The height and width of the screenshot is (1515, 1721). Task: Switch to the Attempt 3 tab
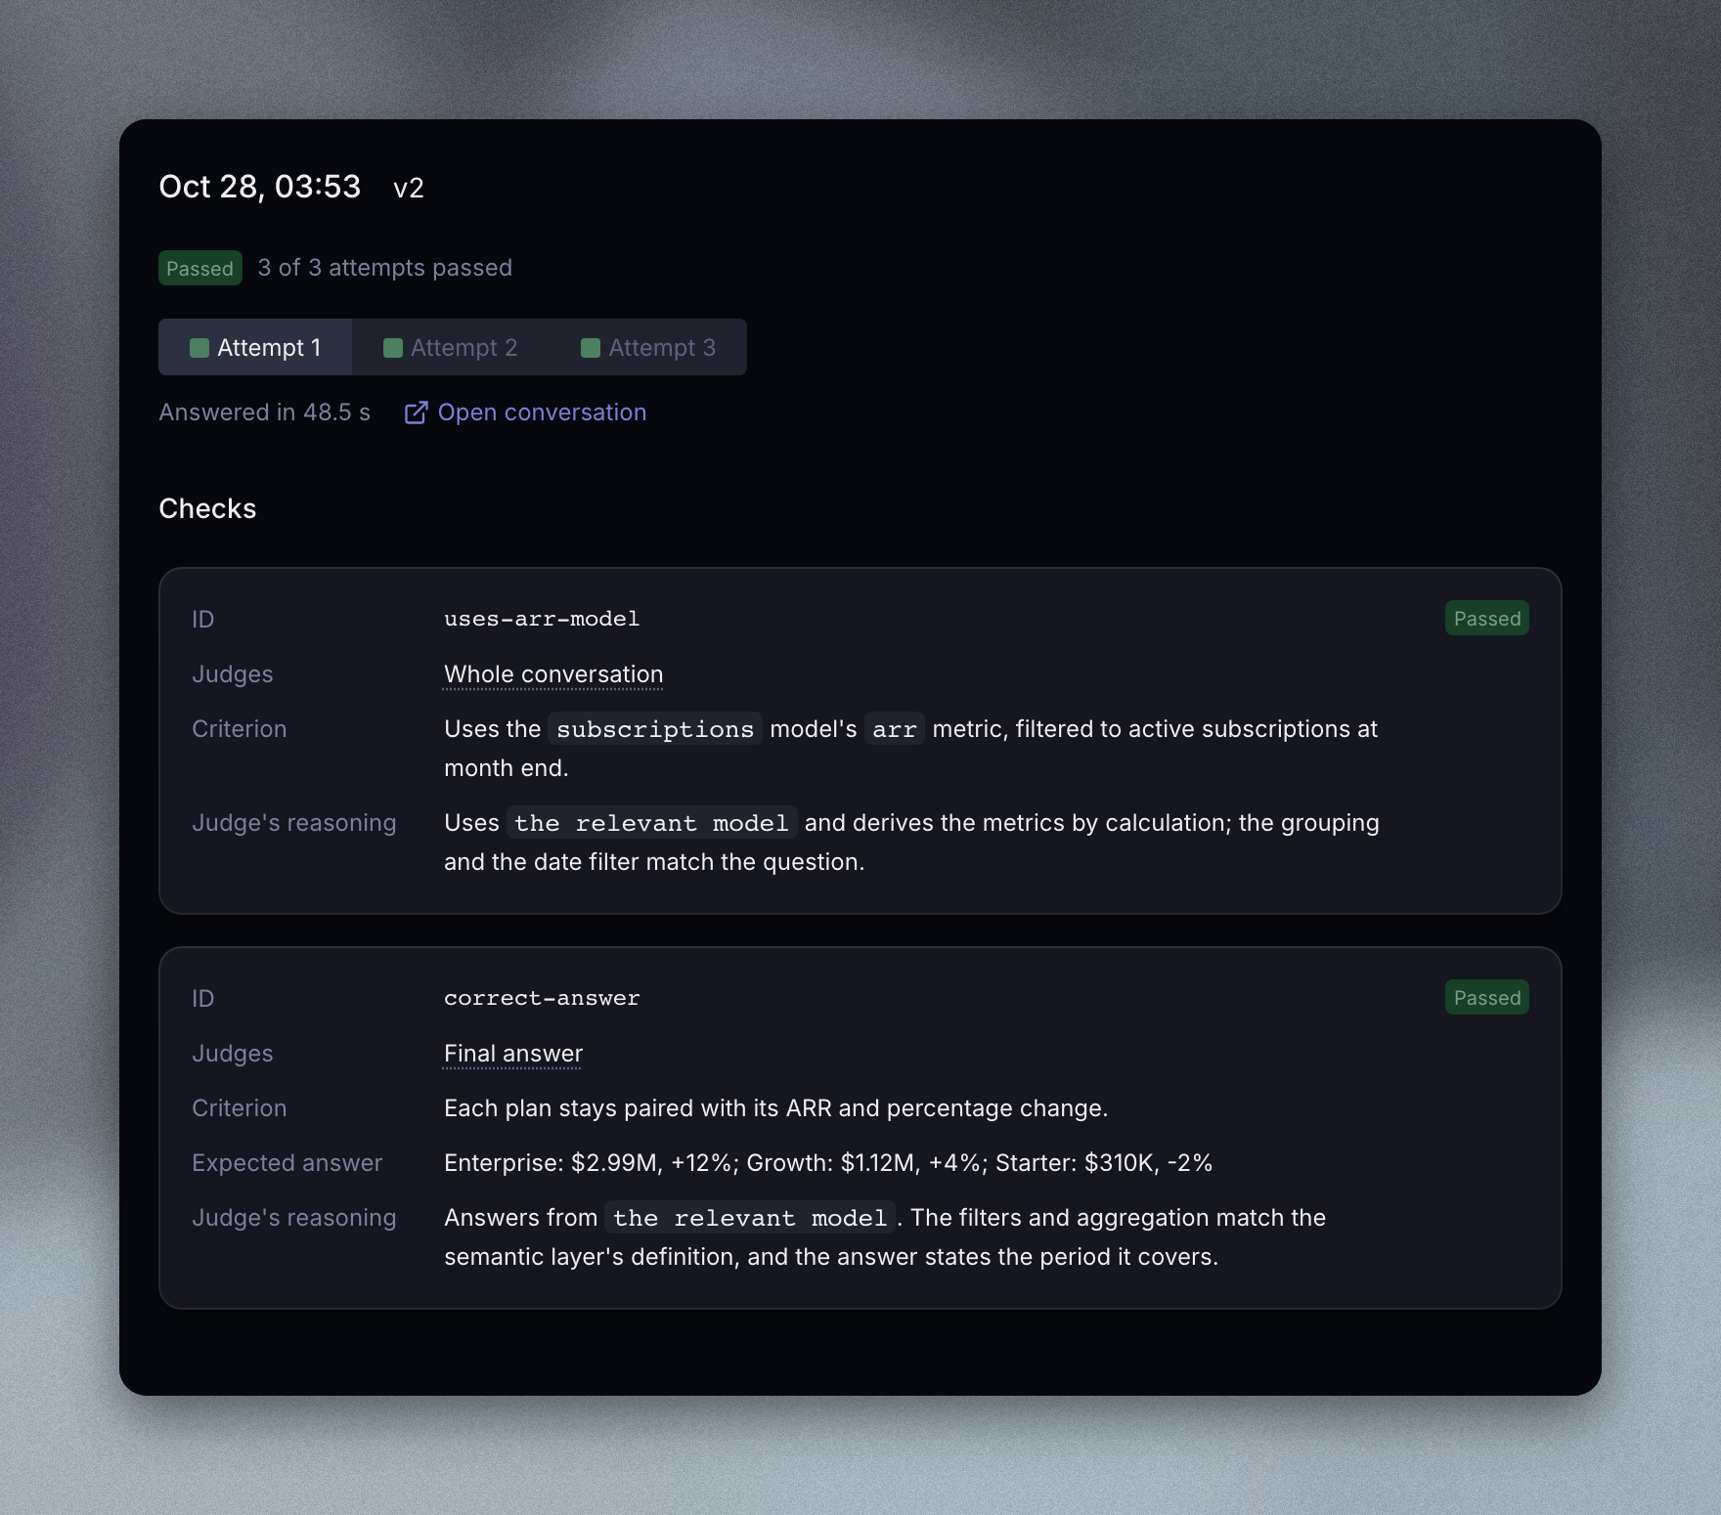[x=648, y=347]
